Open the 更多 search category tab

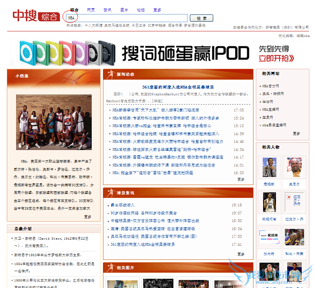(x=157, y=10)
